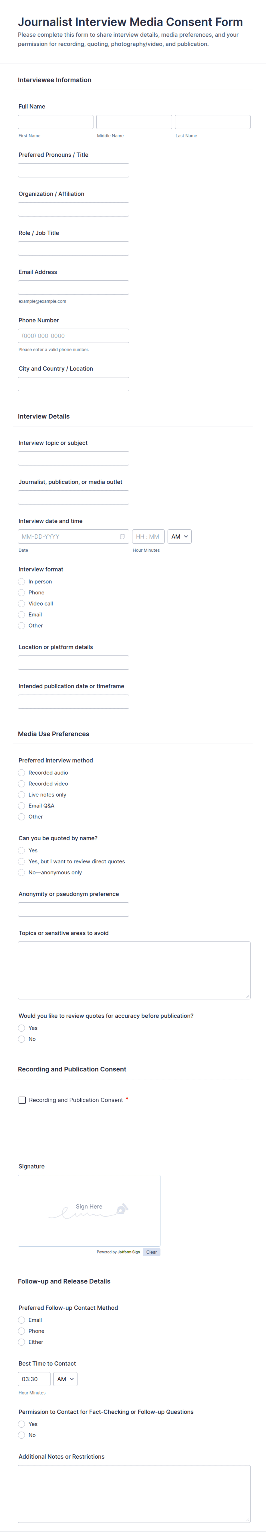
Task: Select Yes to review quotes before publication
Action: (21, 1028)
